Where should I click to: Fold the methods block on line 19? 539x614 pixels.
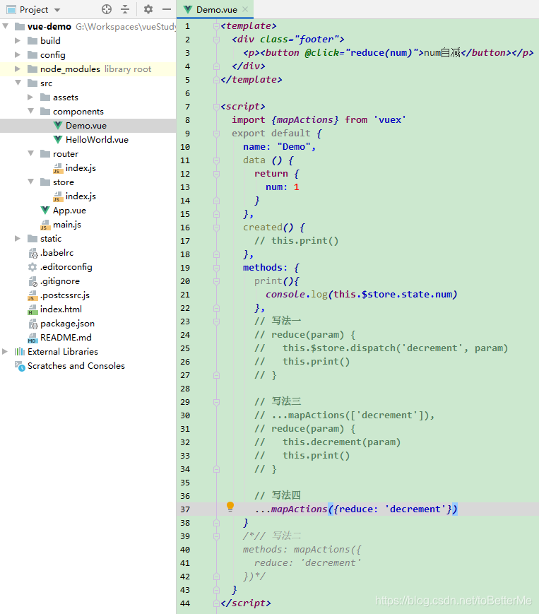(x=216, y=268)
